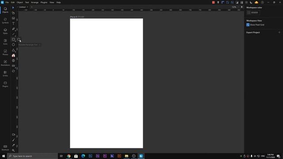The height and width of the screenshot is (159, 283).
Task: Open the Shortcuts panel
Action: (x=5, y=148)
